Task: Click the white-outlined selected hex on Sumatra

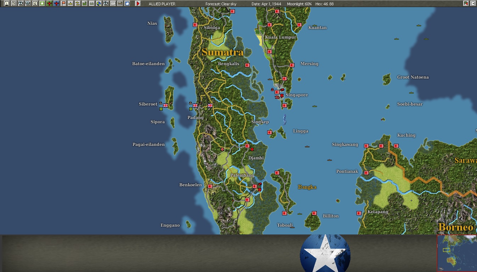Action: 218,146
